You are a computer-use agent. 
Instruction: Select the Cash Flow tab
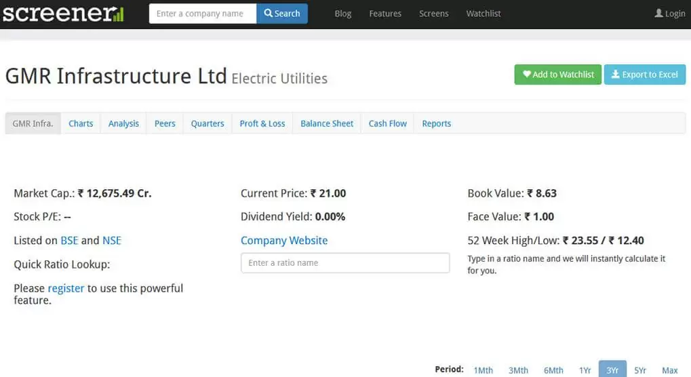click(388, 123)
